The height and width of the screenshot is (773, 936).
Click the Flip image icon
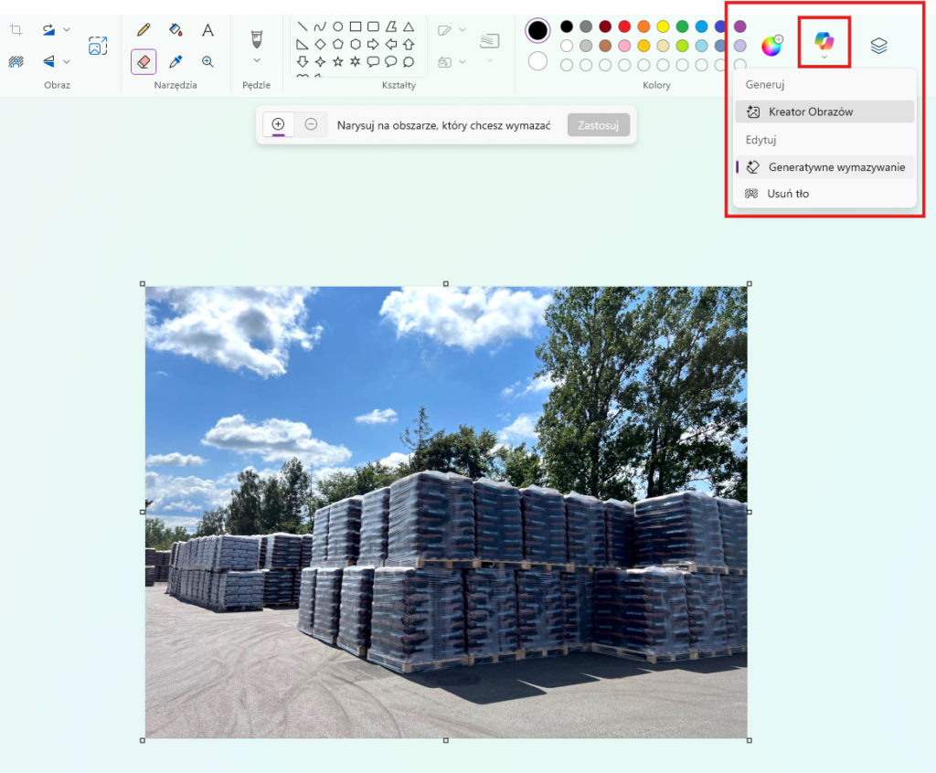[49, 61]
